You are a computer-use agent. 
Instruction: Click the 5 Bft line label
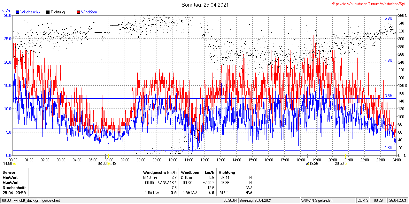point(388,18)
